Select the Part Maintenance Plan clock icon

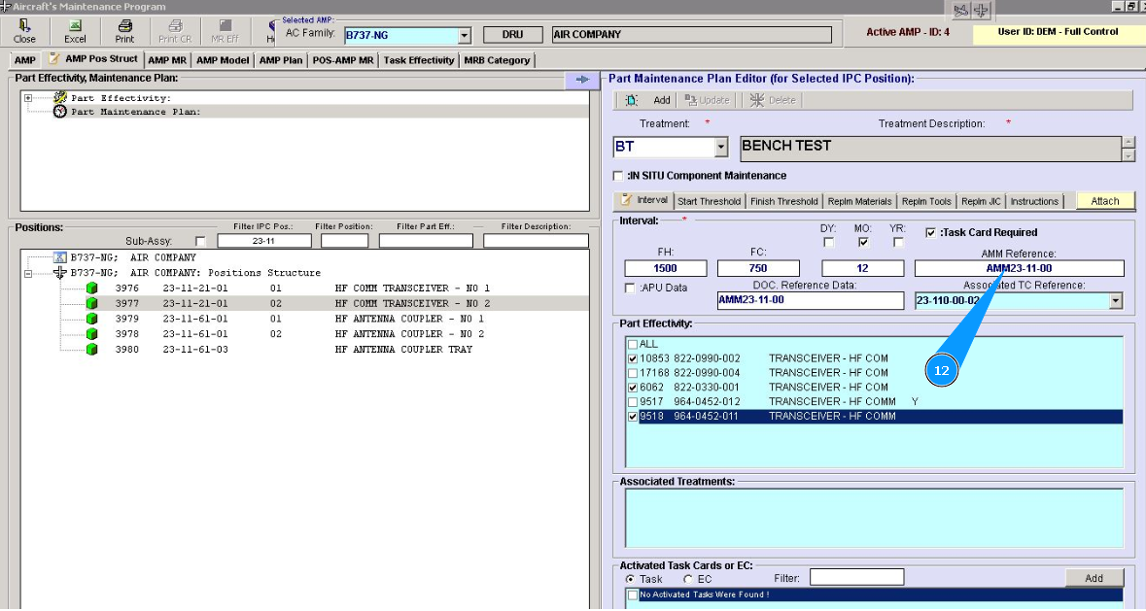pyautogui.click(x=60, y=112)
